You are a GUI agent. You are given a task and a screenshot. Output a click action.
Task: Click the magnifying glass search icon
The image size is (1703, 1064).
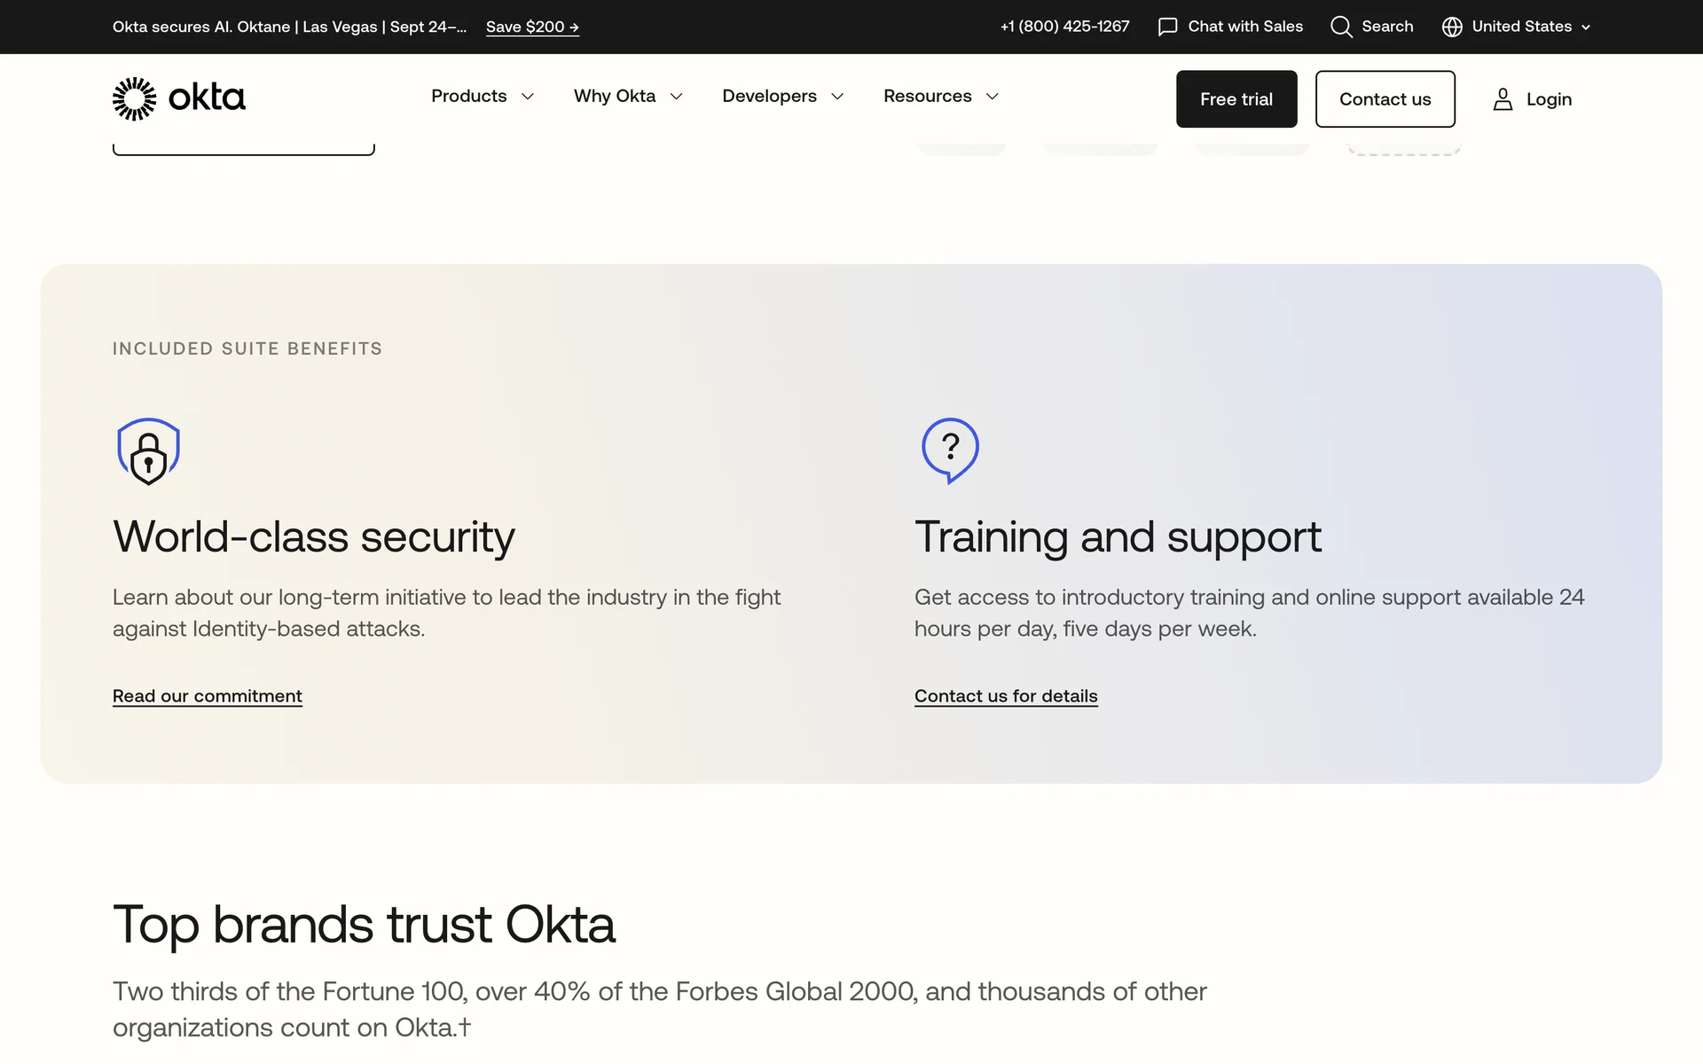(x=1341, y=27)
